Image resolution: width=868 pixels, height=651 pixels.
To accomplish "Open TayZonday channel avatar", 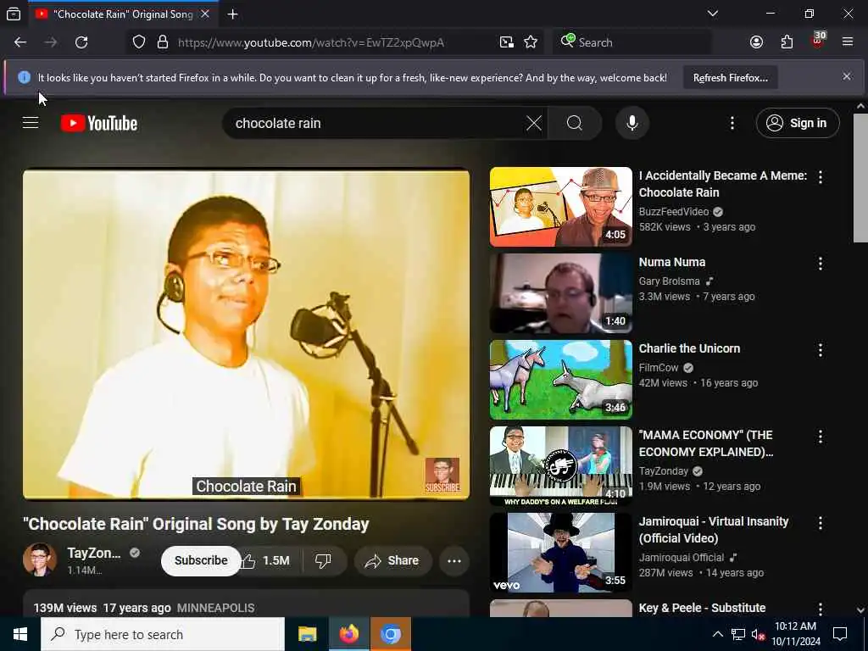I will tap(40, 559).
